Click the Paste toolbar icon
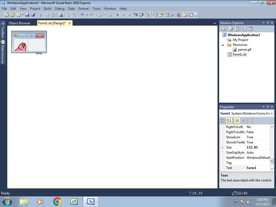The width and height of the screenshot is (276, 207). click(x=53, y=15)
